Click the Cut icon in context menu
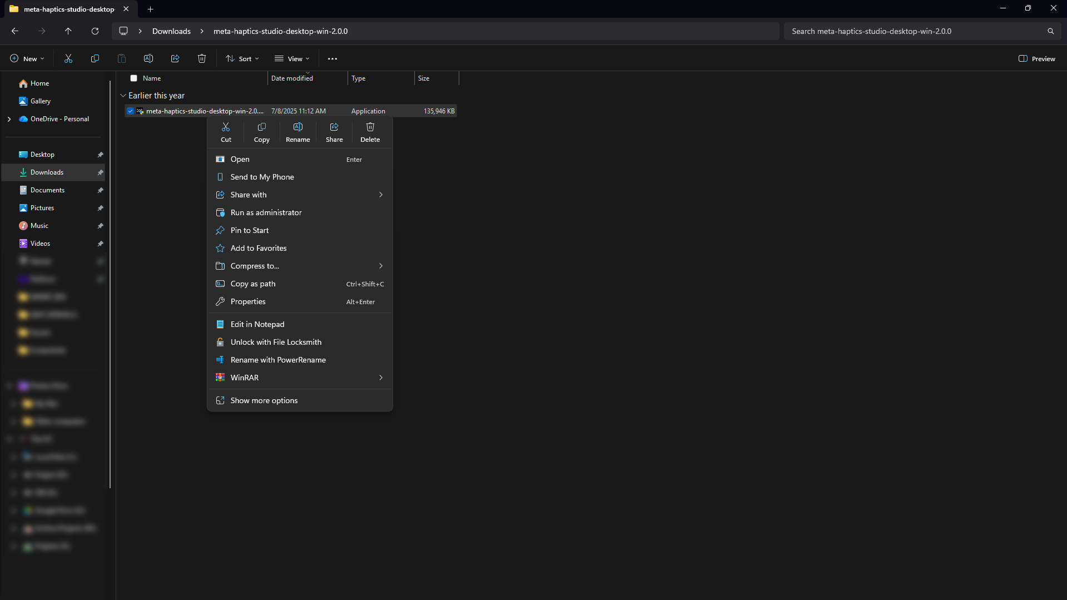The height and width of the screenshot is (600, 1067). [226, 132]
